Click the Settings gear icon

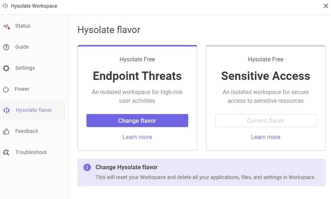[6, 68]
